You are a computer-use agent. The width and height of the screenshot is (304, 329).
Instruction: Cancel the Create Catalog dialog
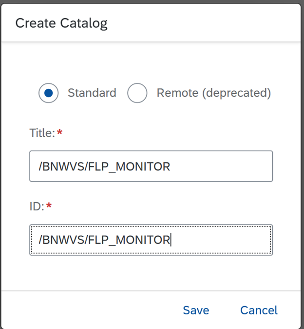(x=259, y=310)
